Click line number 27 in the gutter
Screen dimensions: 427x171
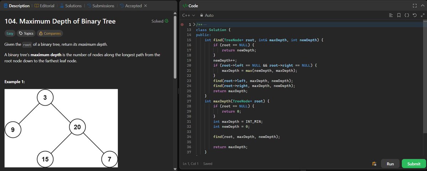click(189, 101)
